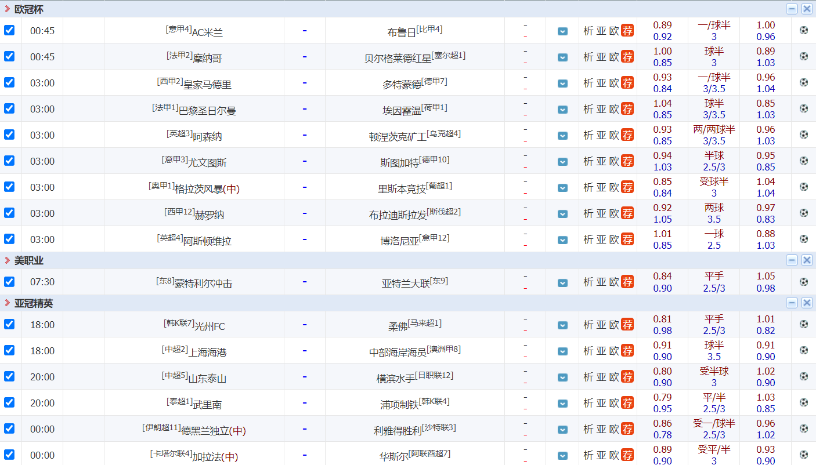Click the 荐 icon in AC米兰 row
The height and width of the screenshot is (465, 816).
[627, 31]
